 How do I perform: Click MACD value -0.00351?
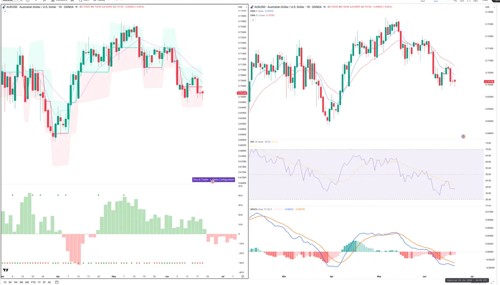point(290,209)
